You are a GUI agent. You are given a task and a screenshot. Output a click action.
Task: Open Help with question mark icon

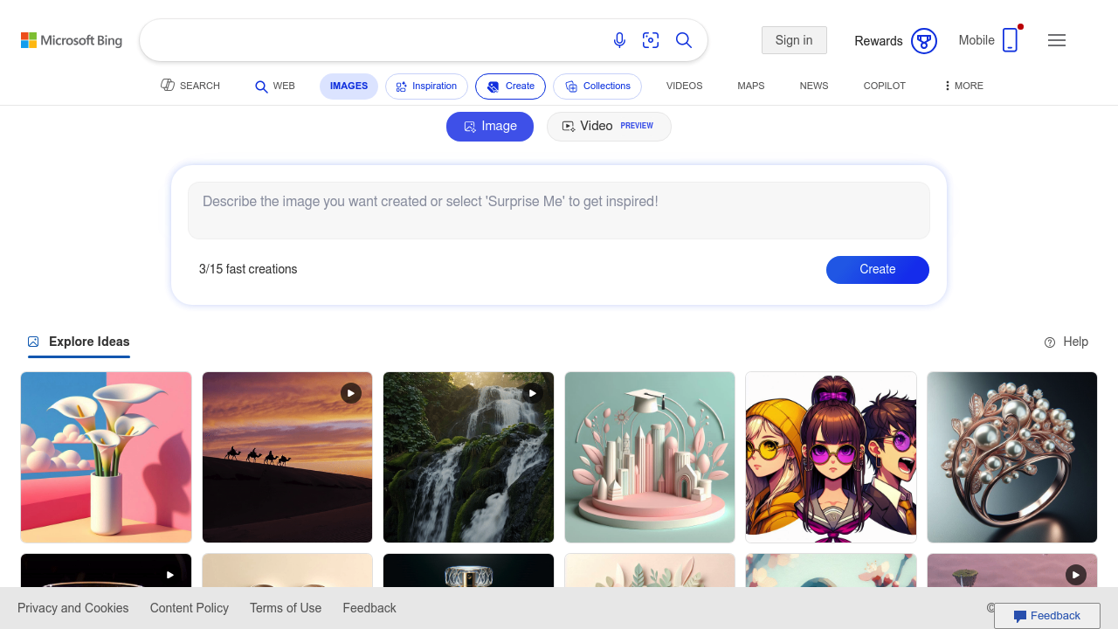coord(1066,342)
